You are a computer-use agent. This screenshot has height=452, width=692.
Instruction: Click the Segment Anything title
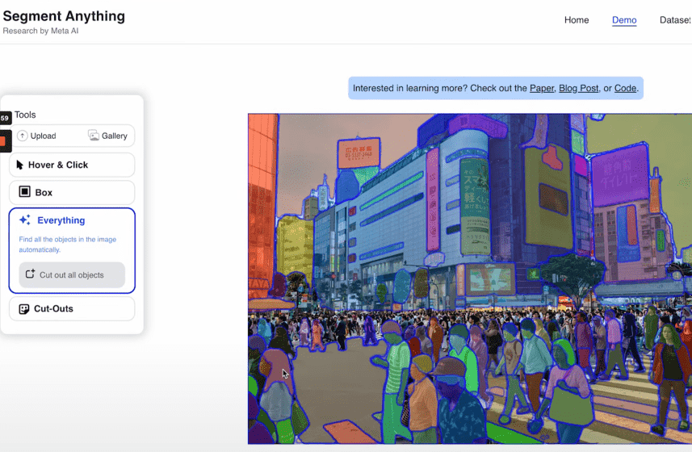pos(64,16)
